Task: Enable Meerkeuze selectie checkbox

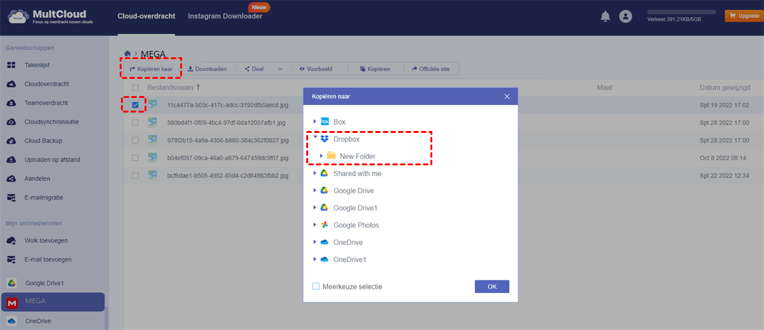Action: pyautogui.click(x=316, y=287)
